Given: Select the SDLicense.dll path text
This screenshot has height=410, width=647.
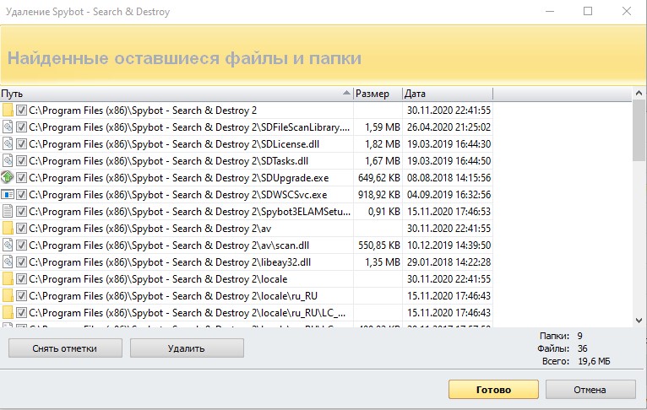Looking at the screenshot, I should point(174,144).
